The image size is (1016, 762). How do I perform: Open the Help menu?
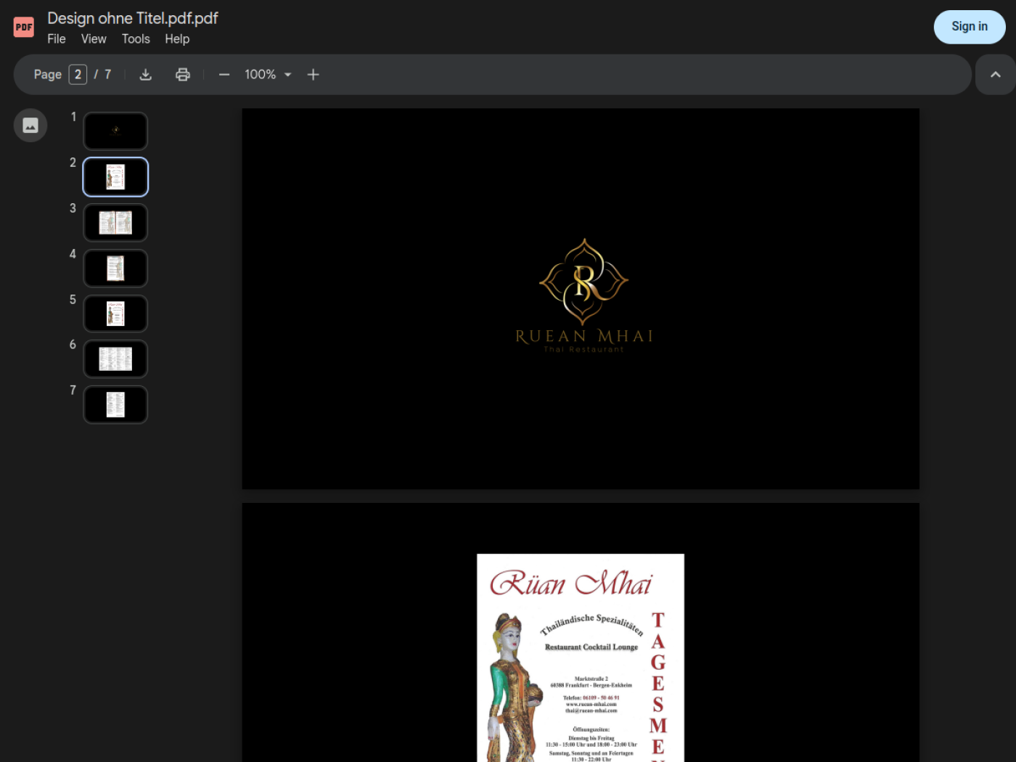coord(177,39)
